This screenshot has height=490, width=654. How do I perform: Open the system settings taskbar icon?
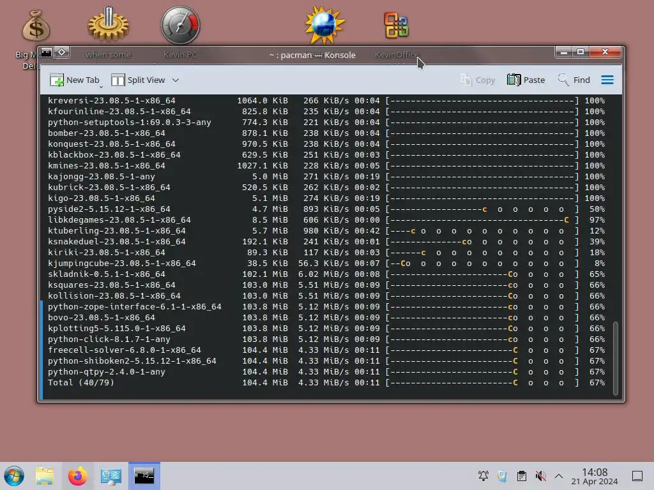[110, 476]
